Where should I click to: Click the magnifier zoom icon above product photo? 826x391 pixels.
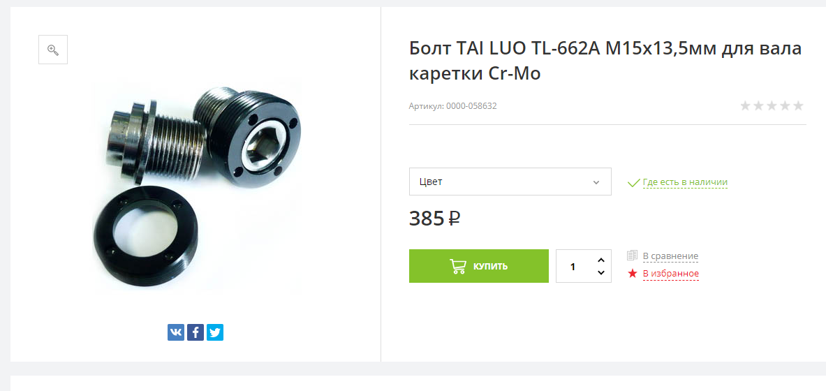[52, 50]
